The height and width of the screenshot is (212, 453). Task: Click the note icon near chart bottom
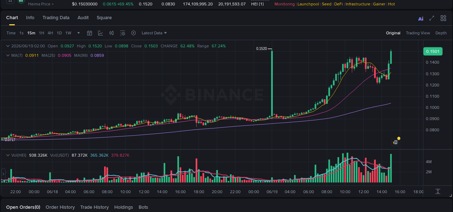[395, 143]
